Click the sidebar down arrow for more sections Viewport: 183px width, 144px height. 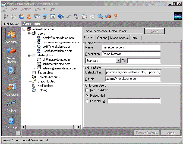[18, 133]
